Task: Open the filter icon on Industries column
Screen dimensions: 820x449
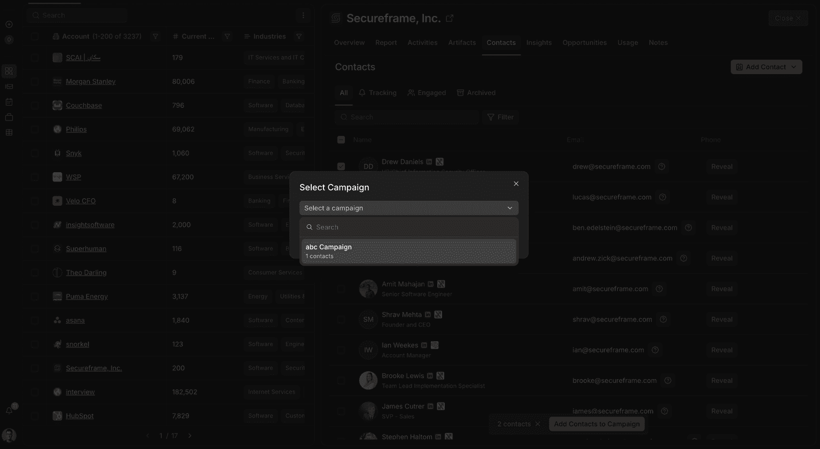Action: tap(299, 36)
